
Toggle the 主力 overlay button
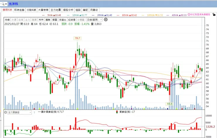tap(28, 20)
